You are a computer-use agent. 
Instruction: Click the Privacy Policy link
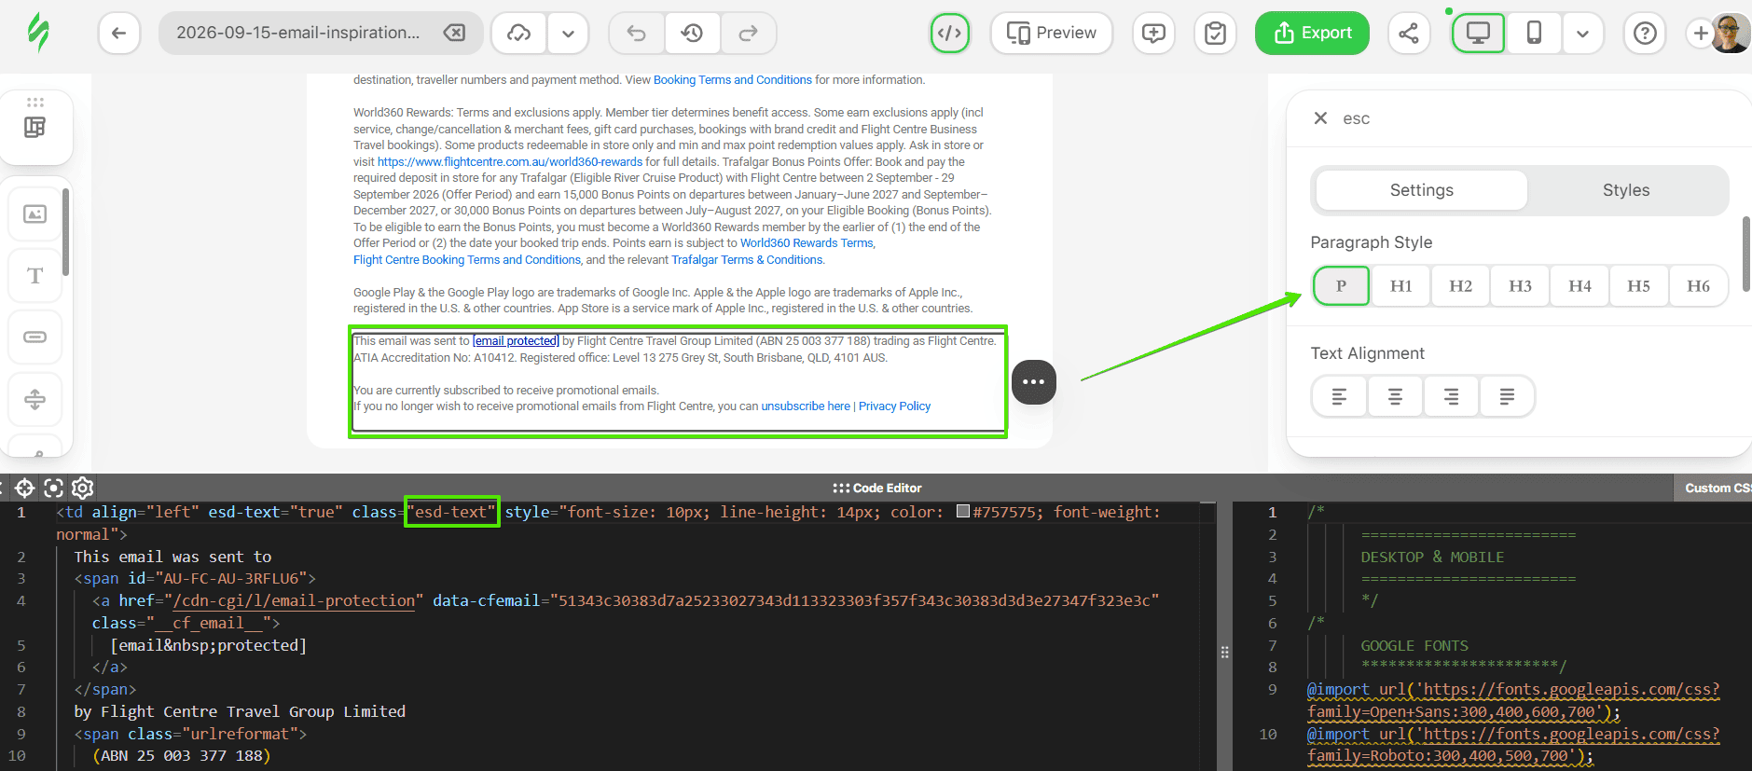[x=894, y=406]
